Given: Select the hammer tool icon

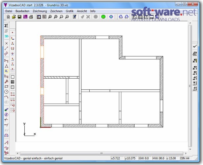Looking at the screenshot, I should tap(6, 82).
